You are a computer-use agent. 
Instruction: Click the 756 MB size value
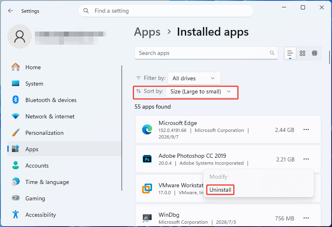[x=284, y=218]
